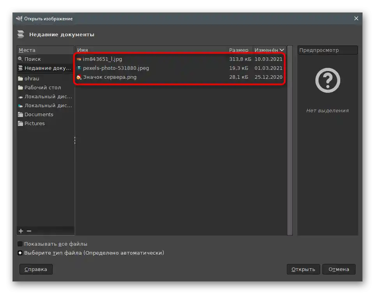Click the large Недавние документы header icon
The image size is (375, 294).
21,34
